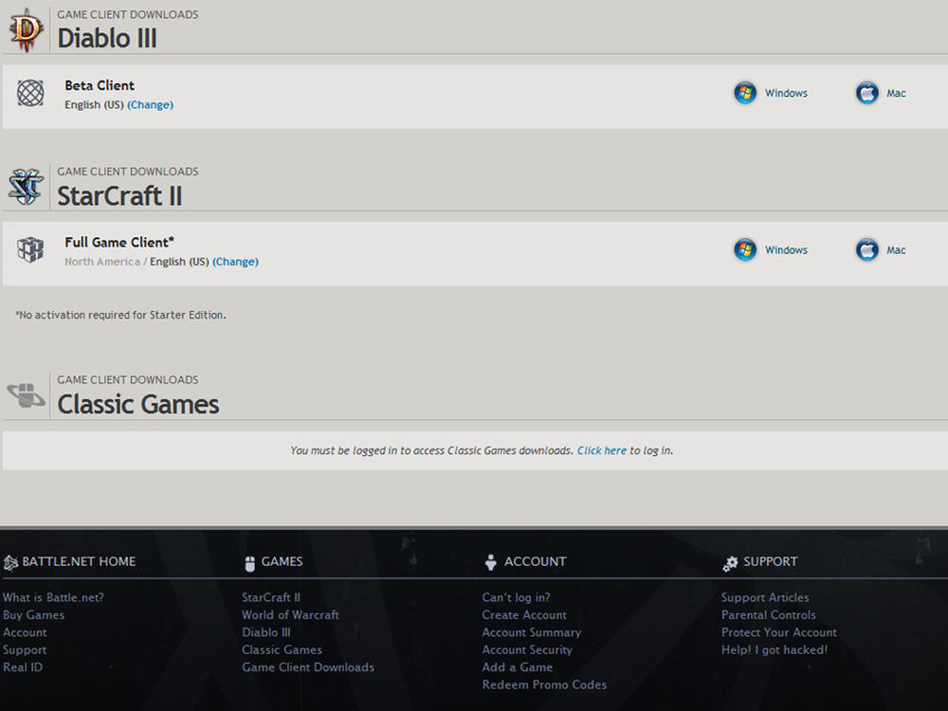
Task: Download StarCraft II Full Client for Windows
Action: (786, 249)
